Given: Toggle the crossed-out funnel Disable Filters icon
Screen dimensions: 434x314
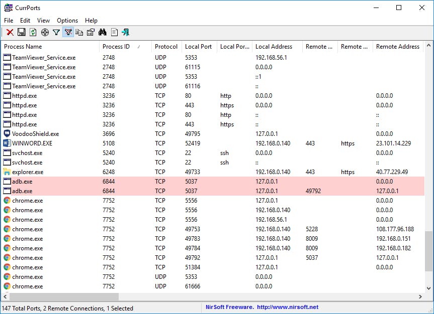Looking at the screenshot, I should point(68,32).
